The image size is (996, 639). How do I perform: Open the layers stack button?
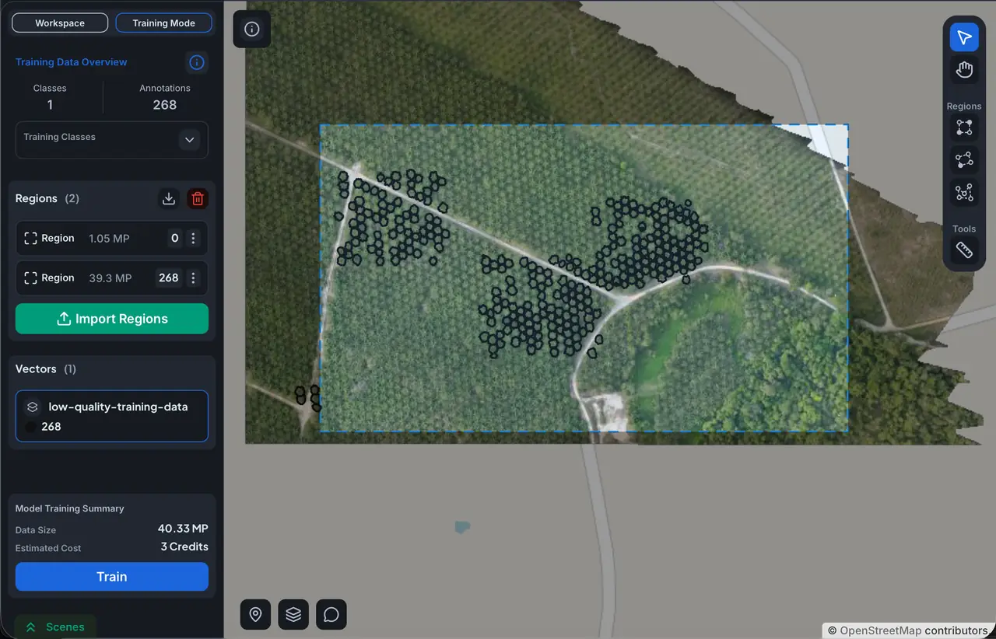point(293,615)
